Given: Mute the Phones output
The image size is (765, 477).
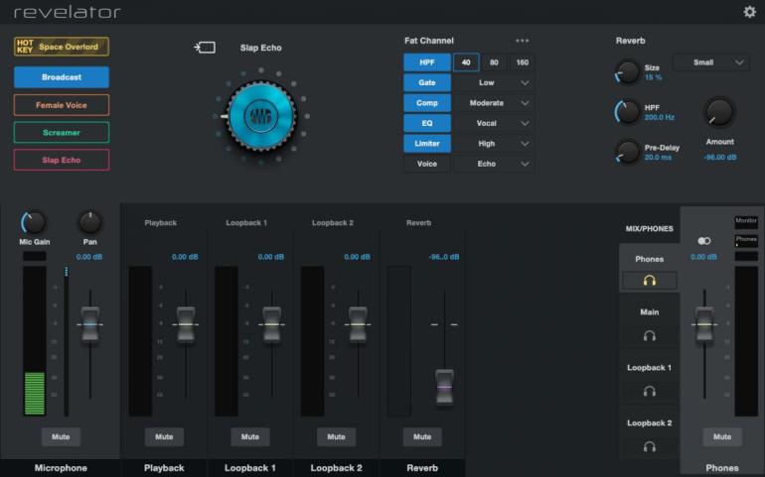Looking at the screenshot, I should pos(722,437).
